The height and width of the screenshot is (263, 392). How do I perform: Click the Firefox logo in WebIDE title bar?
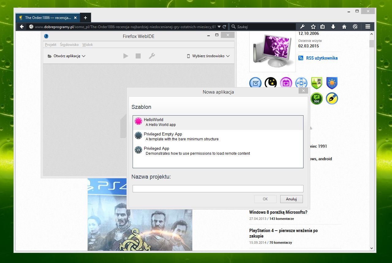[x=46, y=36]
